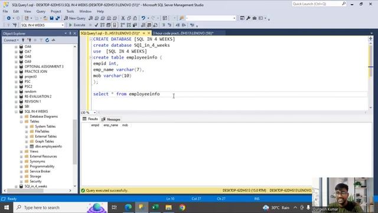The height and width of the screenshot is (213, 378).
Task: Expand the dbo.employeeinfo table node
Action: click(27, 147)
